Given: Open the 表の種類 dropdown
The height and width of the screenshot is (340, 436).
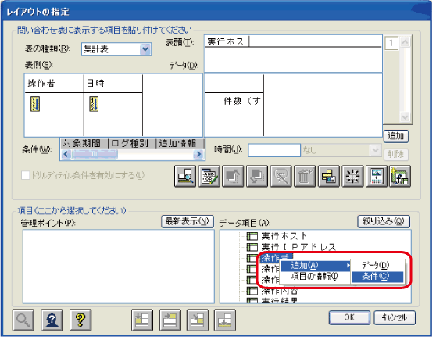Looking at the screenshot, I should tap(145, 49).
